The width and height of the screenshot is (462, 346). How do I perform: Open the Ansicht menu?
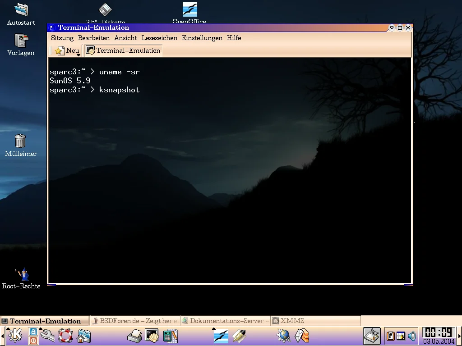point(125,38)
